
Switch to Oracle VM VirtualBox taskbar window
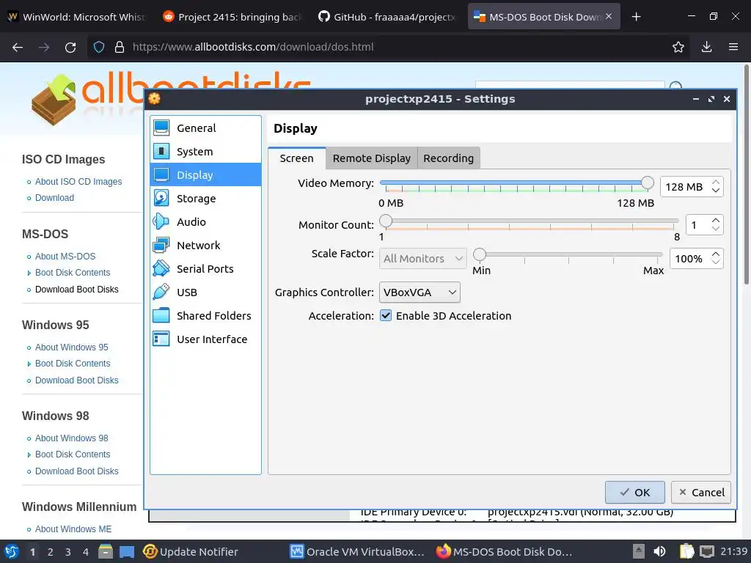[357, 551]
